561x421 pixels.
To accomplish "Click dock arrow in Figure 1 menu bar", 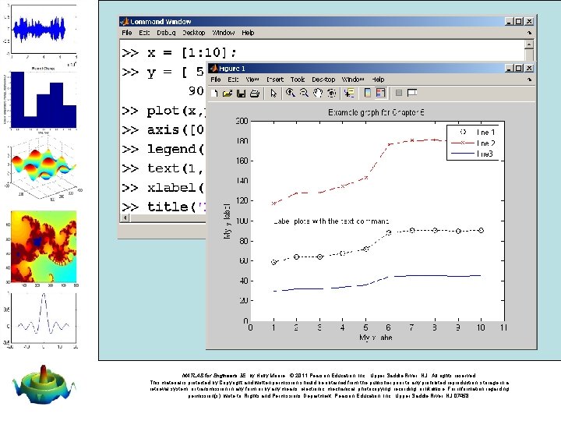I will 529,80.
